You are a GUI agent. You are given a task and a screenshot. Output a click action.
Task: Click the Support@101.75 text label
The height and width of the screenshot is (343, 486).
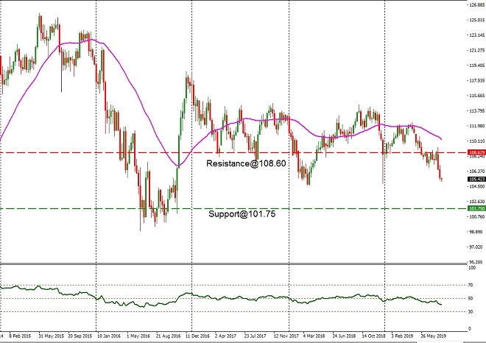coord(242,213)
